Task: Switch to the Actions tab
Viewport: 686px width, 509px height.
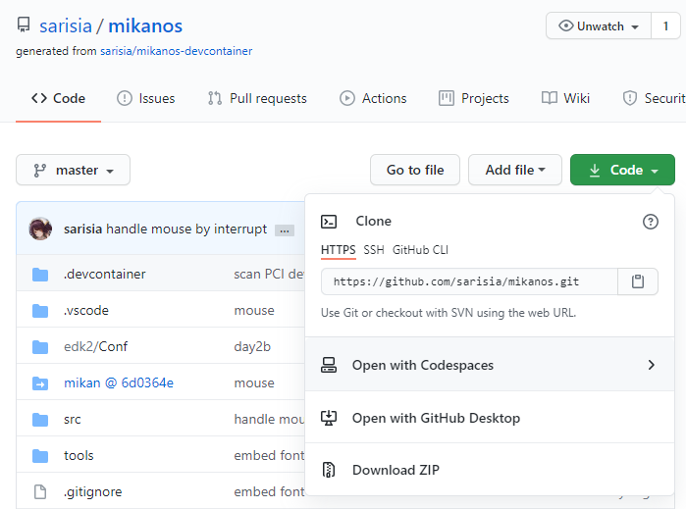Action: [373, 98]
